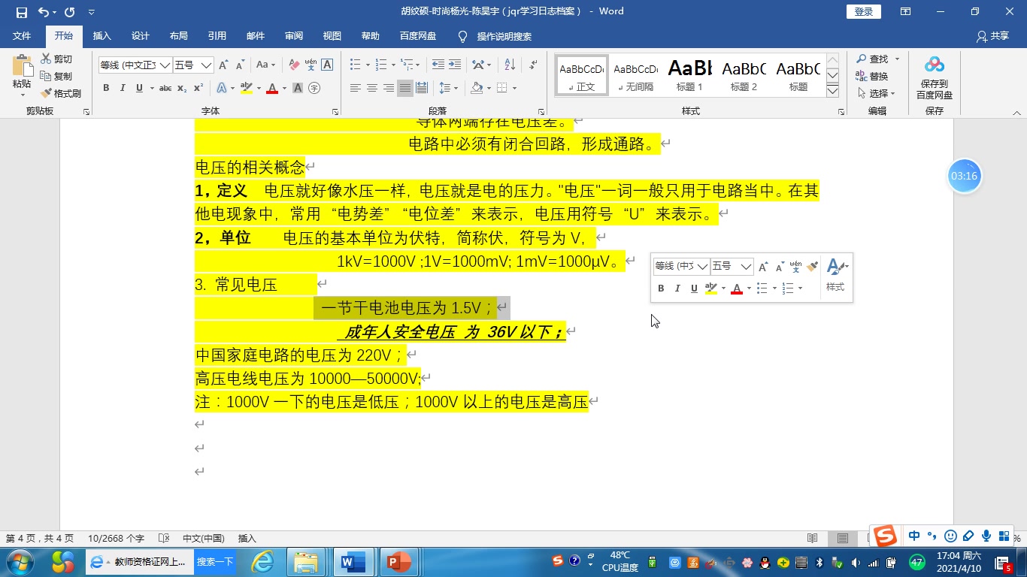
Task: Open Internet Explorer icon on the taskbar
Action: click(x=262, y=562)
